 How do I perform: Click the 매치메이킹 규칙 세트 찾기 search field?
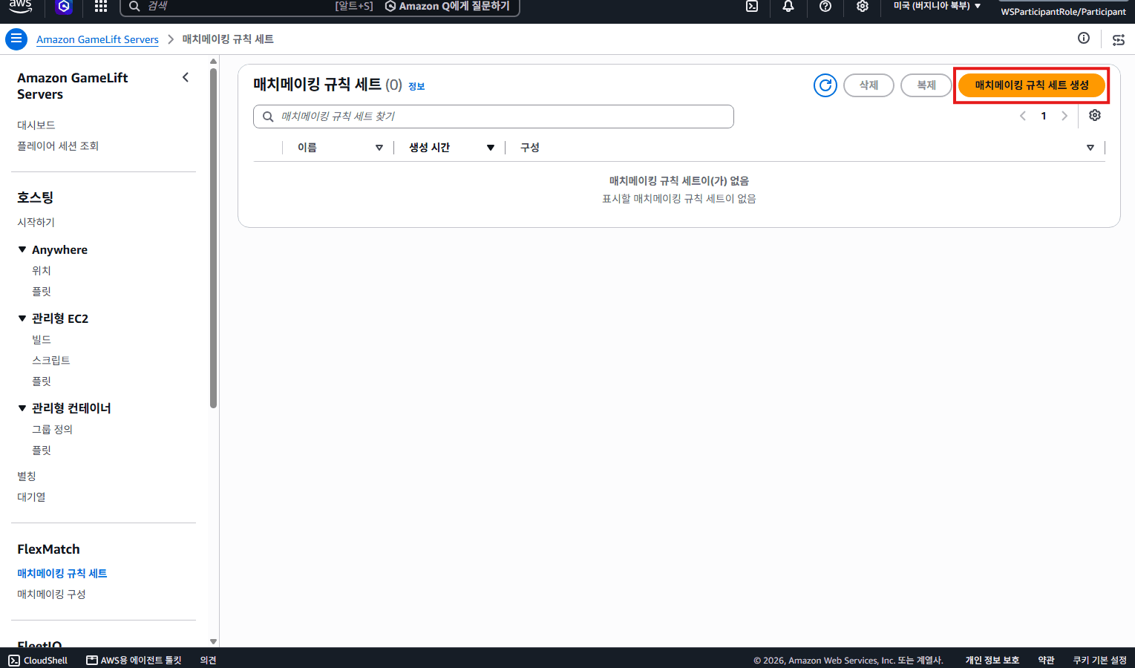click(494, 117)
